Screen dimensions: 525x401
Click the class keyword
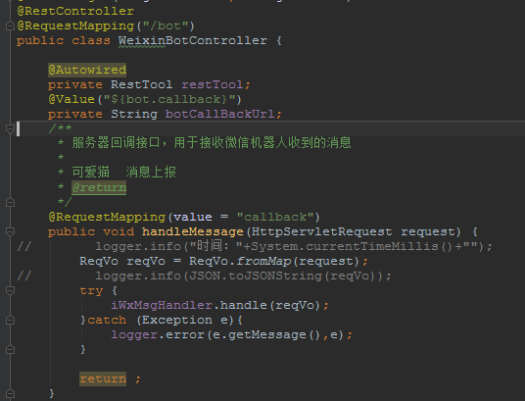(x=91, y=40)
